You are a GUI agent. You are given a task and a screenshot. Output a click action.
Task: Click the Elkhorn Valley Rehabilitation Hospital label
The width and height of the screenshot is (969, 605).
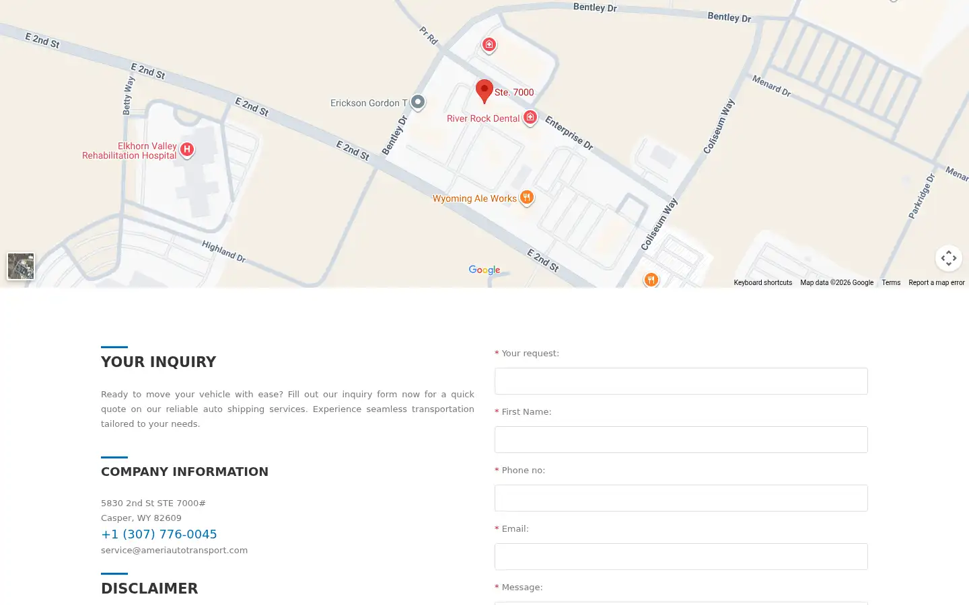point(130,151)
